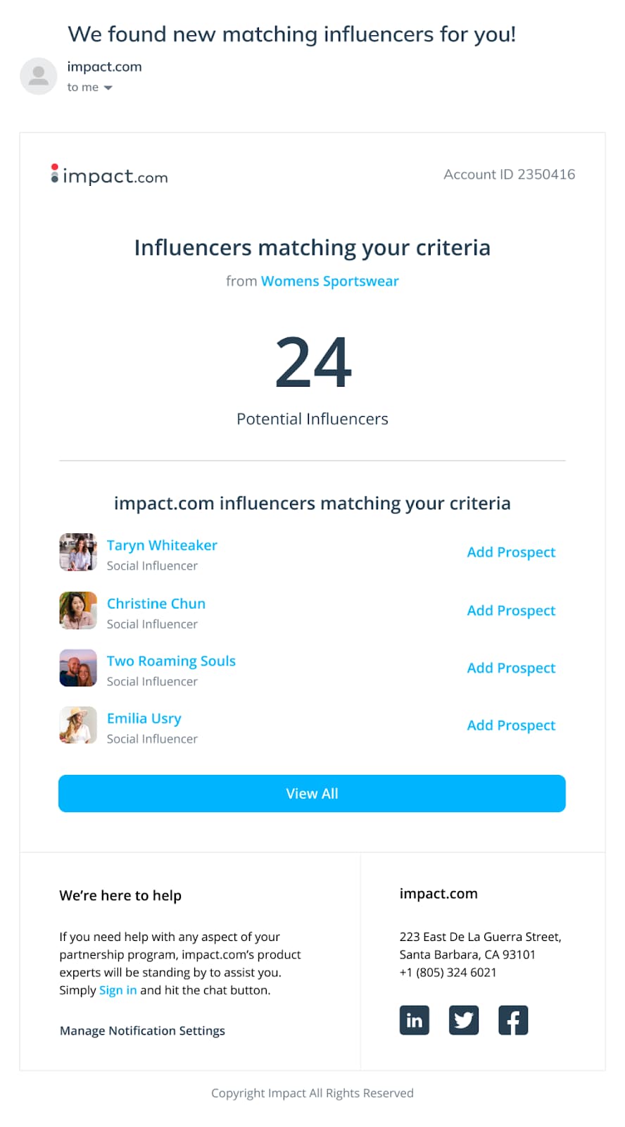Open Taryn Whiteaker's profile photo
Viewport: 625px width, 1127px height.
pos(78,552)
